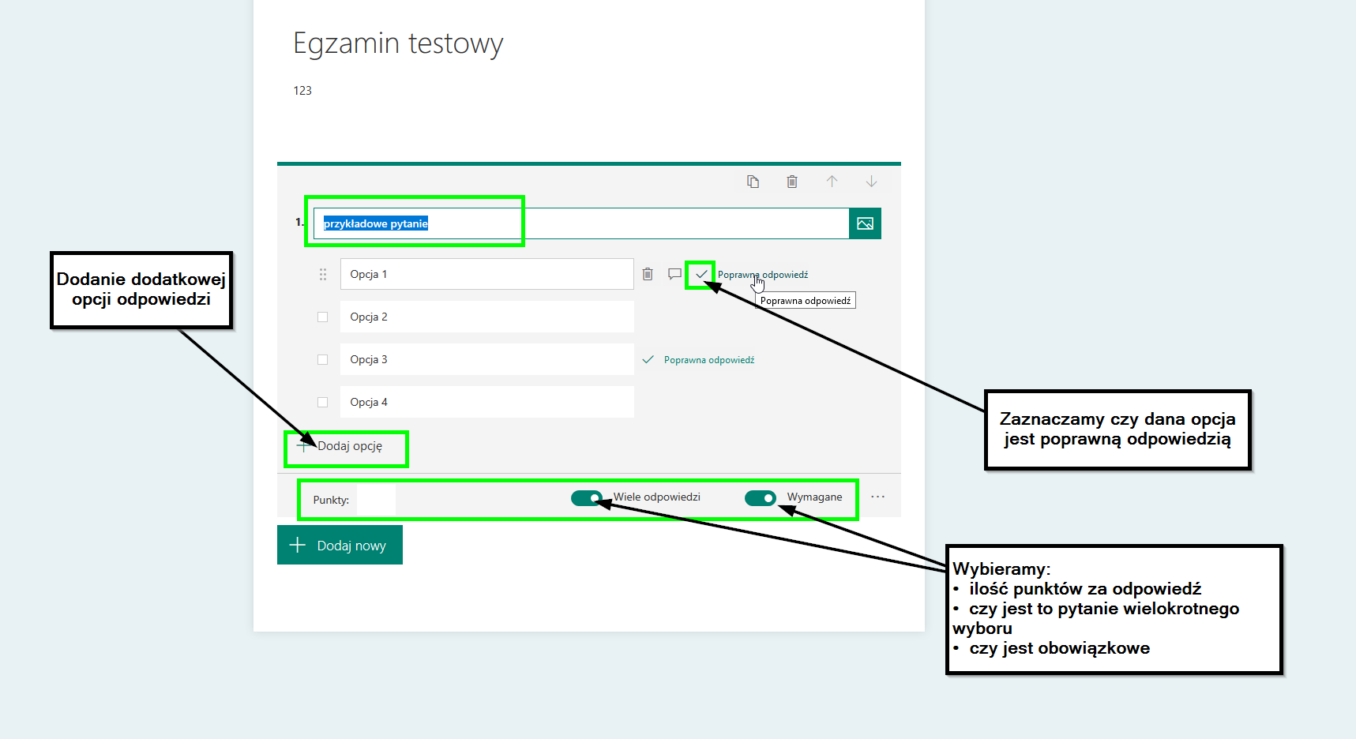Click Poprawna odpowiedź label beside Opcja 3
Screen dimensions: 1356x739
(709, 360)
